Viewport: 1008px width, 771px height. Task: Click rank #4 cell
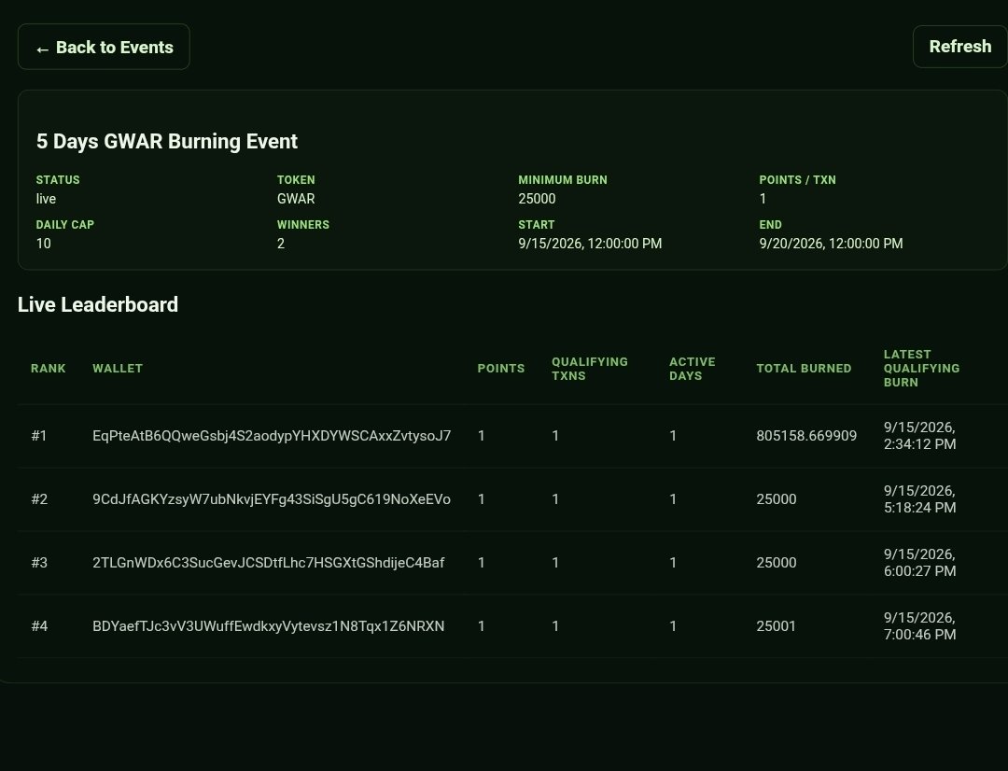coord(39,626)
